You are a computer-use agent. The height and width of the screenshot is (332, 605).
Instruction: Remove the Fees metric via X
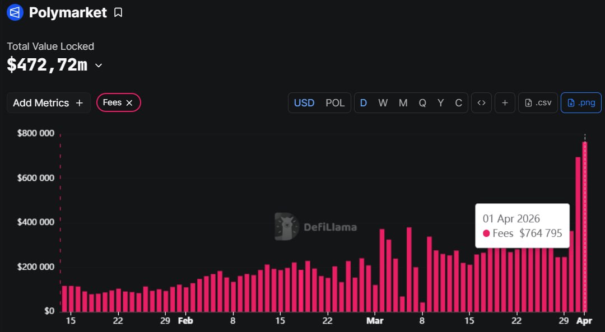tap(129, 103)
